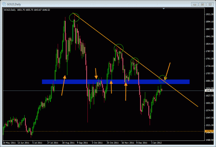This screenshot has height=147, width=216.
Task: Click the 9 Sep 2011 date label
Action: tap(82, 143)
